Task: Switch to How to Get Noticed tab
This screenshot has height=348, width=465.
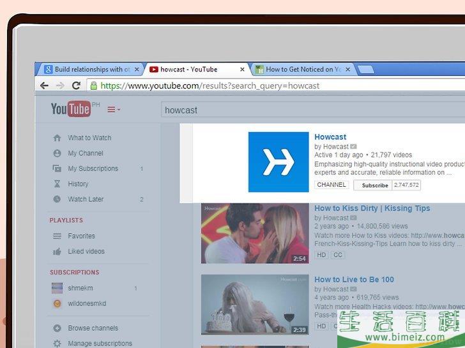Action: tap(303, 69)
